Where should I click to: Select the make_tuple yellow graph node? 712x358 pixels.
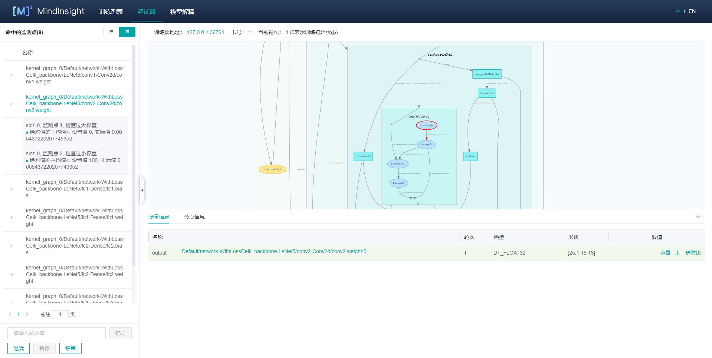point(272,169)
